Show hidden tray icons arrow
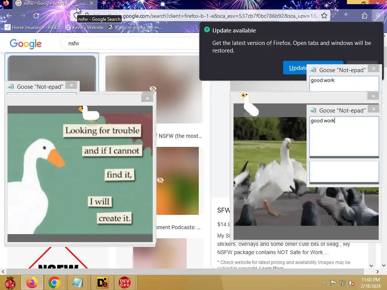This screenshot has height=290, width=387. 324,283
